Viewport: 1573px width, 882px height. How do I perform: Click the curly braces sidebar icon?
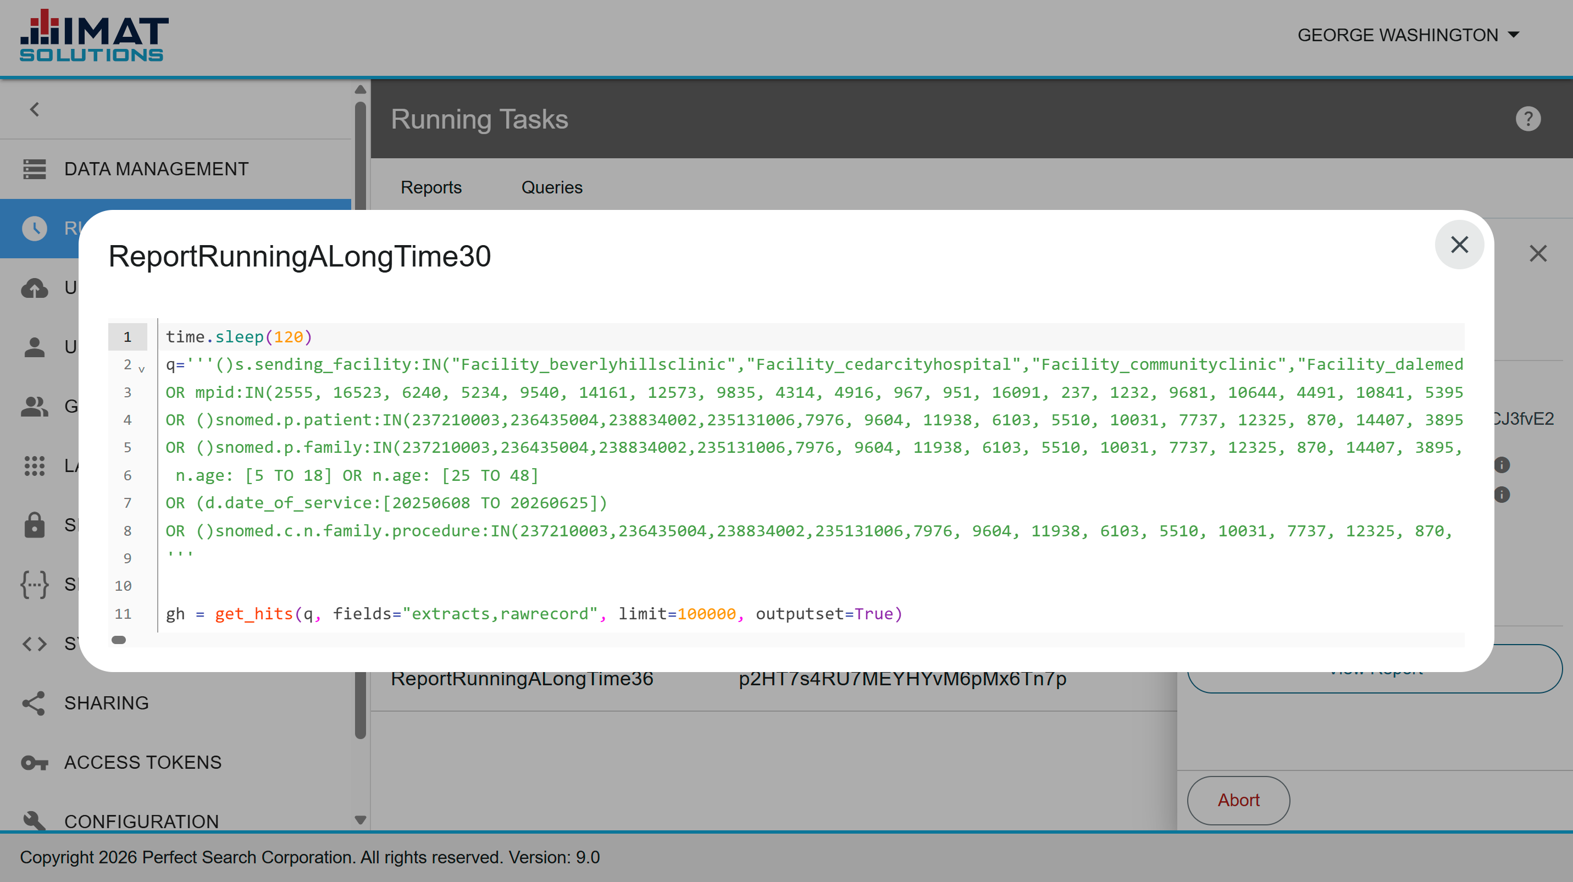pyautogui.click(x=34, y=584)
